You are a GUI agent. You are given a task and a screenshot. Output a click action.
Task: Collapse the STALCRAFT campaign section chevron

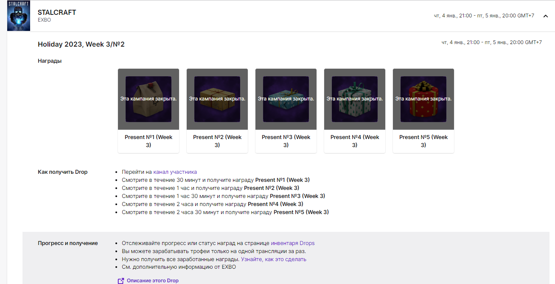click(x=546, y=16)
